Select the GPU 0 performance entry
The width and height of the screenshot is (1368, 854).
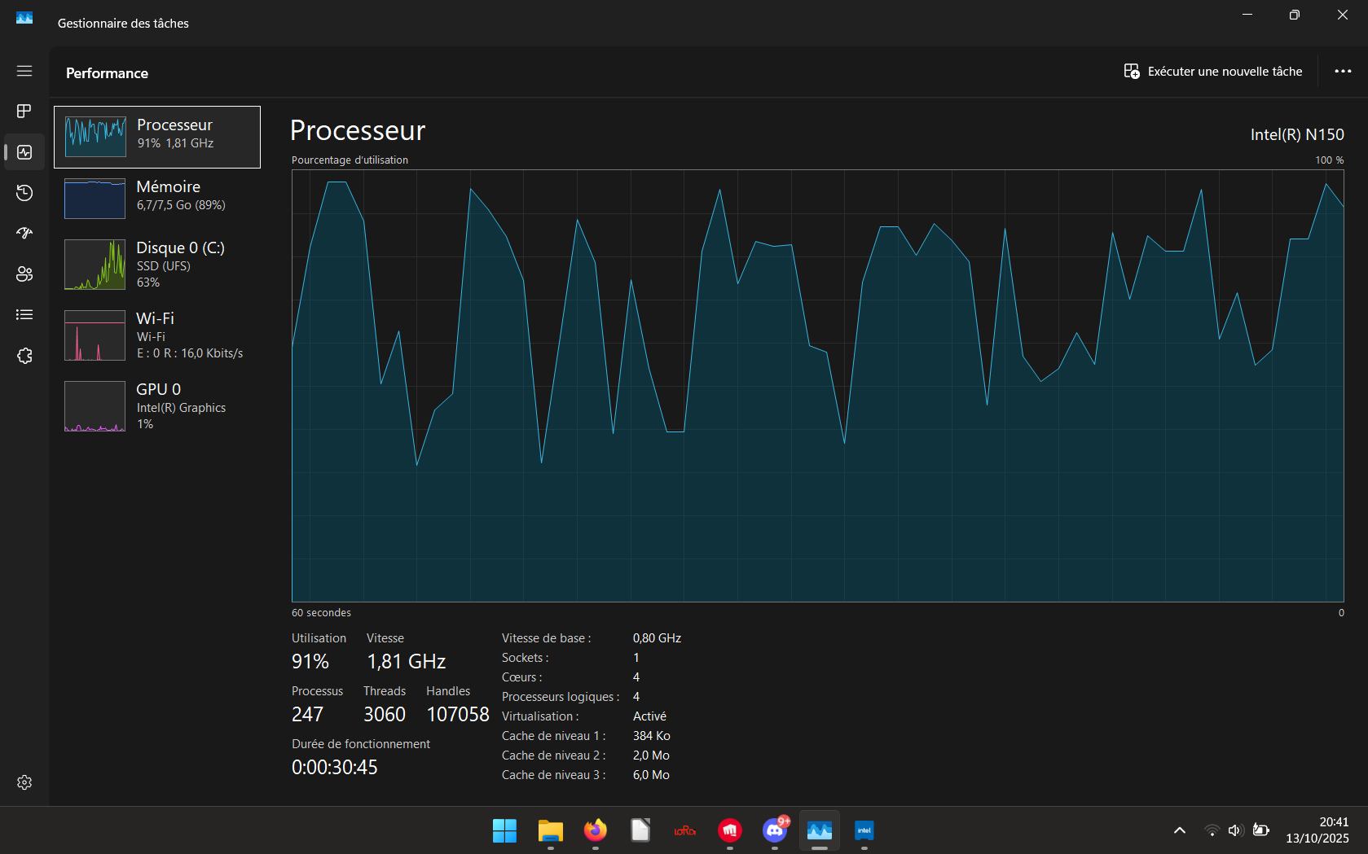157,406
